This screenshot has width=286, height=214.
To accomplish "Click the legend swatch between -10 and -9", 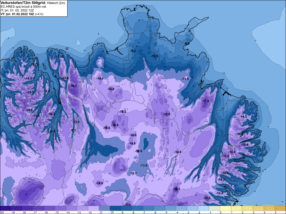I will (x=115, y=208).
